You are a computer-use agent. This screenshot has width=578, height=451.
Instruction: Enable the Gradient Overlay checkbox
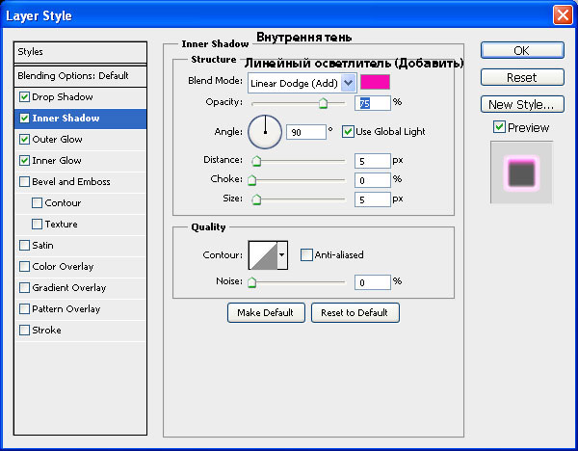pyautogui.click(x=24, y=287)
